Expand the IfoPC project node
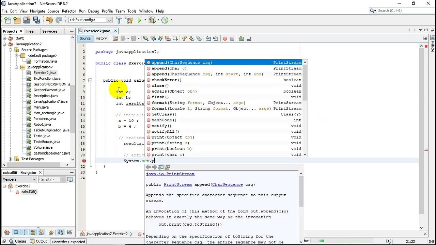 pyautogui.click(x=5, y=38)
